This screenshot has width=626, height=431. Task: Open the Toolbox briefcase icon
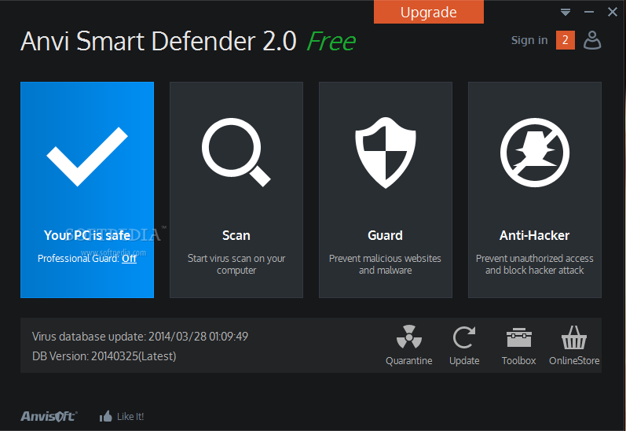point(518,337)
